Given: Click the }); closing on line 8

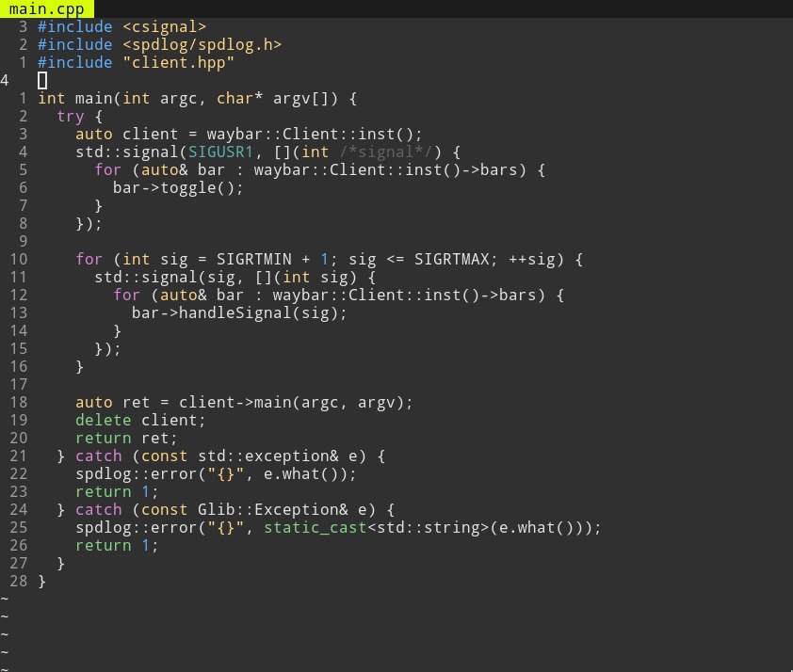Looking at the screenshot, I should (89, 224).
